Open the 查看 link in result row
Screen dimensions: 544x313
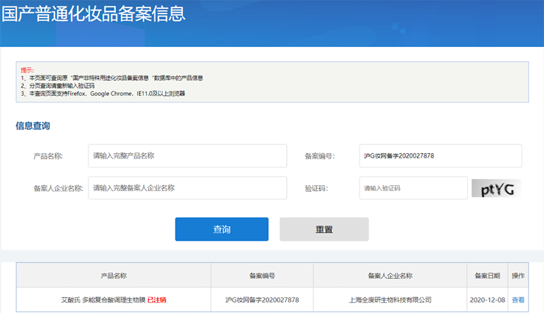[518, 300]
